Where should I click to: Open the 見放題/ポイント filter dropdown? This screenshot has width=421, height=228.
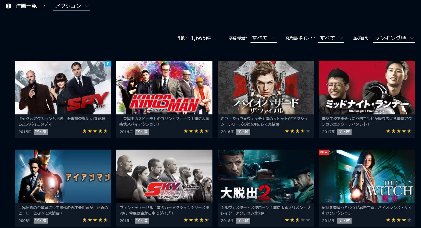click(x=331, y=38)
